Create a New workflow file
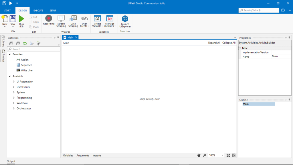The width and height of the screenshot is (293, 165). pos(5,21)
